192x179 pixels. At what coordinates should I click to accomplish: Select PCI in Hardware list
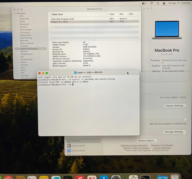[22, 57]
